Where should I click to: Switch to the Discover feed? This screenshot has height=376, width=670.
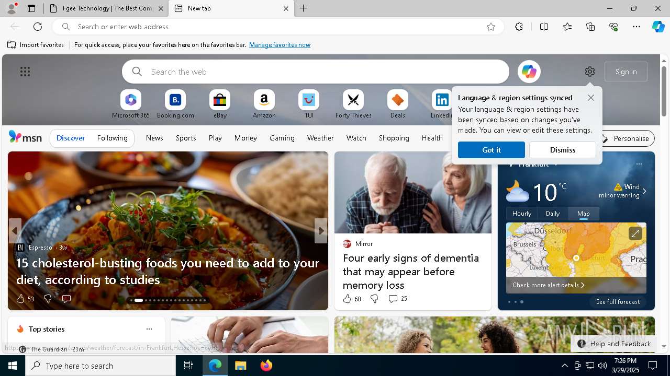tap(71, 138)
